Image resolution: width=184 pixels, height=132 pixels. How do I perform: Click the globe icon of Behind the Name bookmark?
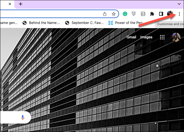click(x=25, y=23)
